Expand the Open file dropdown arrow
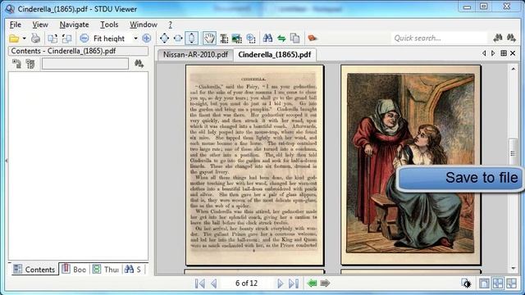 click(24, 39)
